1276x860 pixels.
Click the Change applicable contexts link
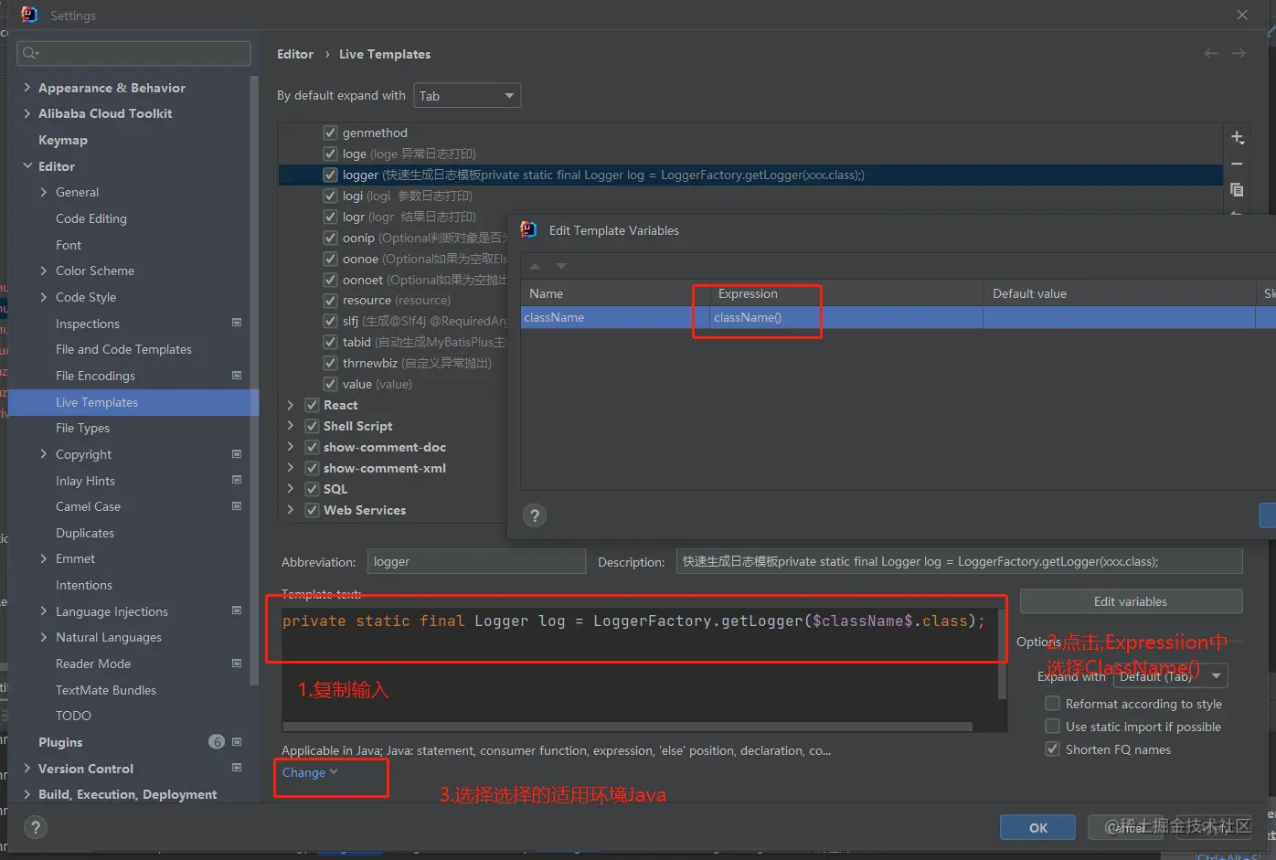point(310,772)
